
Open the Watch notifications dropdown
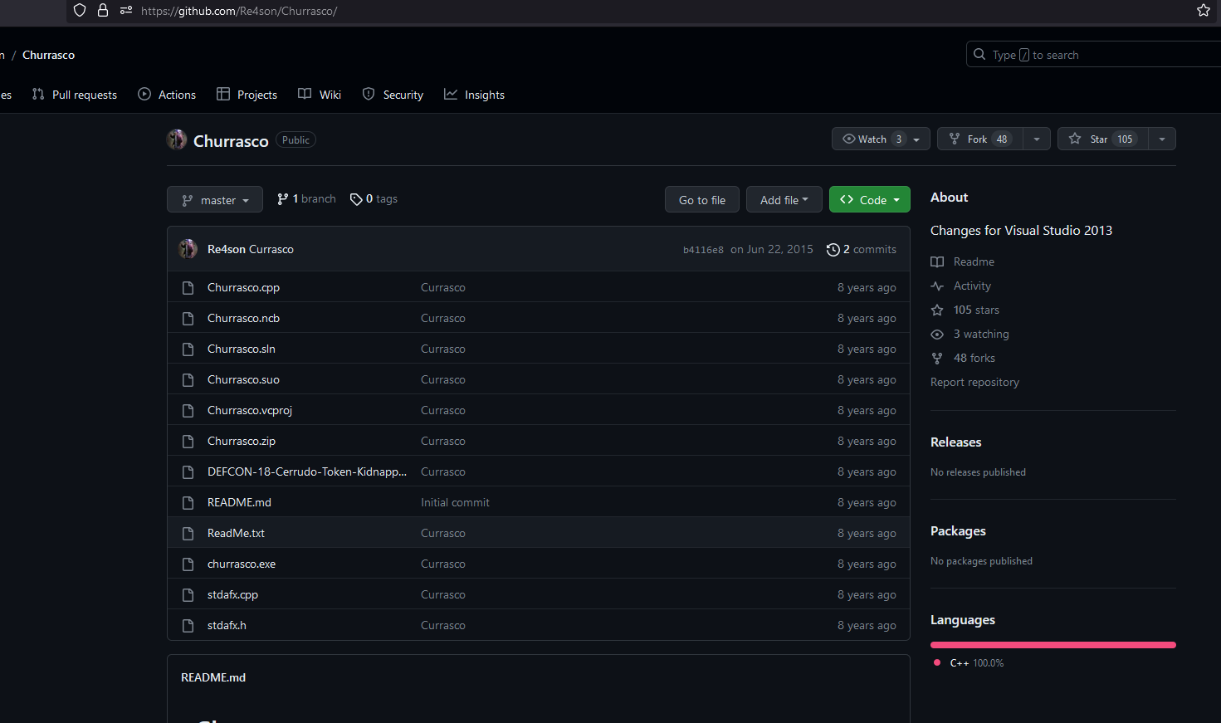(881, 139)
